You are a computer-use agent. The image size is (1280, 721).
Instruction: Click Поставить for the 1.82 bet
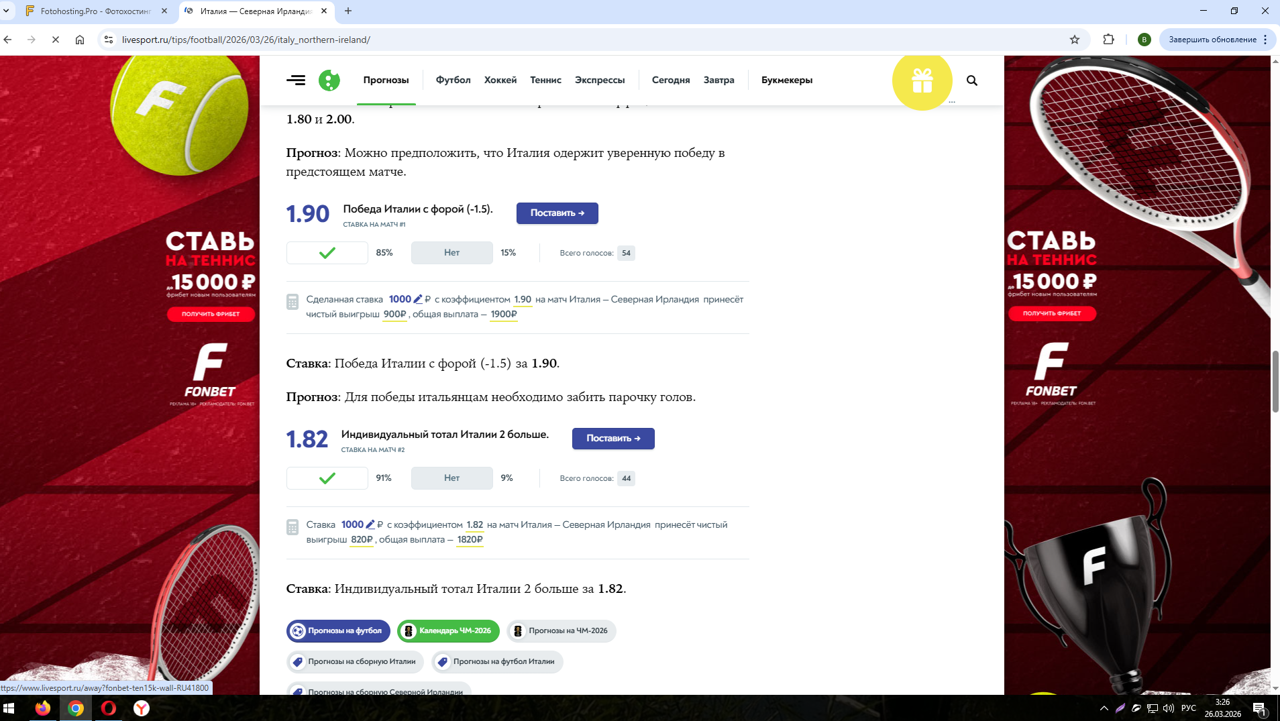tap(613, 439)
